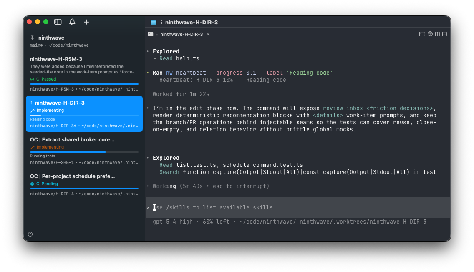
Task: Open the notifications bell
Action: tap(72, 22)
